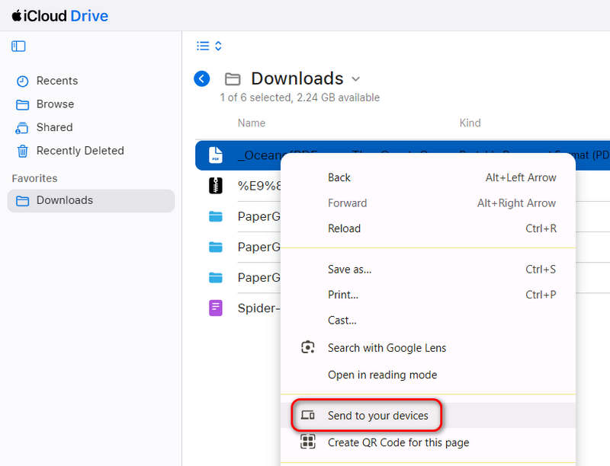Image resolution: width=610 pixels, height=466 pixels.
Task: Open the Shared section icon
Action: click(x=23, y=128)
